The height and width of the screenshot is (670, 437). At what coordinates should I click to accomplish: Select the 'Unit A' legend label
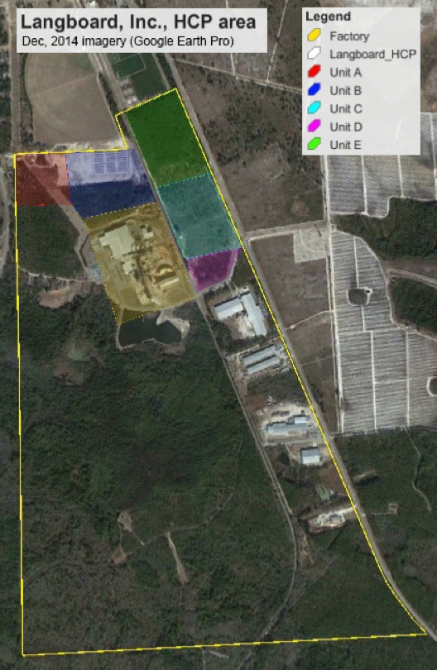345,73
